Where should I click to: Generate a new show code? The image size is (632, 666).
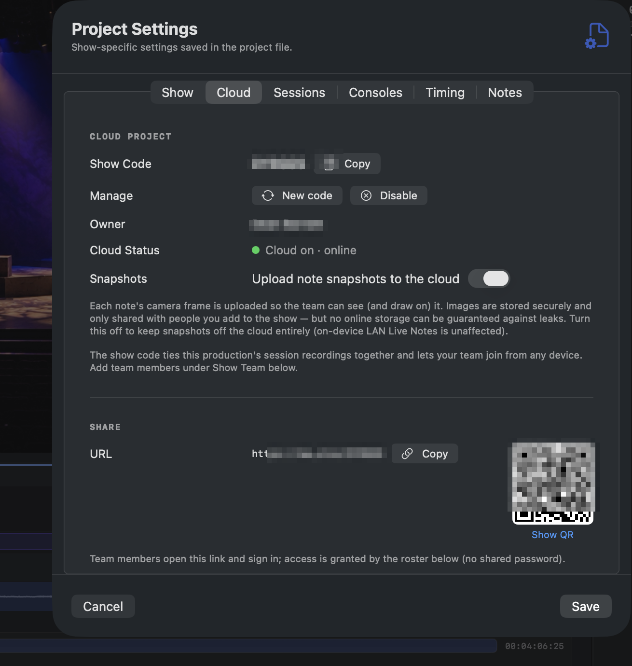click(297, 195)
